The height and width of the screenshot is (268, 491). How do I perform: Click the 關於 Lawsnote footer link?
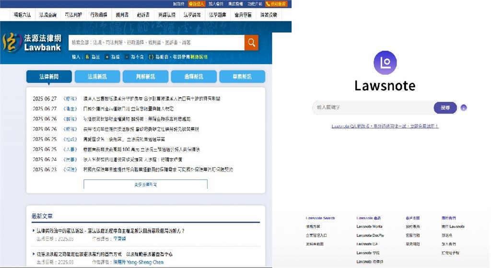453,226
